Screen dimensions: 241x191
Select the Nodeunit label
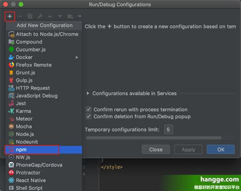[x=27, y=142]
